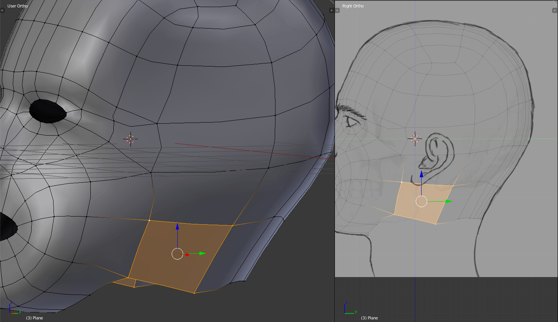Click the white gizmo circle in Right Ortho view
558x322 pixels.
click(x=421, y=201)
